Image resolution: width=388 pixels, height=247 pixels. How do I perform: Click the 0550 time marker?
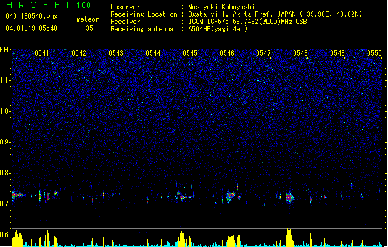pyautogui.click(x=374, y=53)
